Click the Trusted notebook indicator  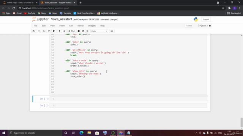point(189,26)
